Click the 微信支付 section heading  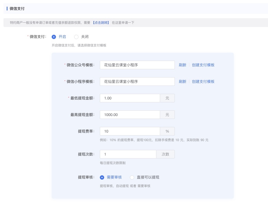click(x=17, y=9)
